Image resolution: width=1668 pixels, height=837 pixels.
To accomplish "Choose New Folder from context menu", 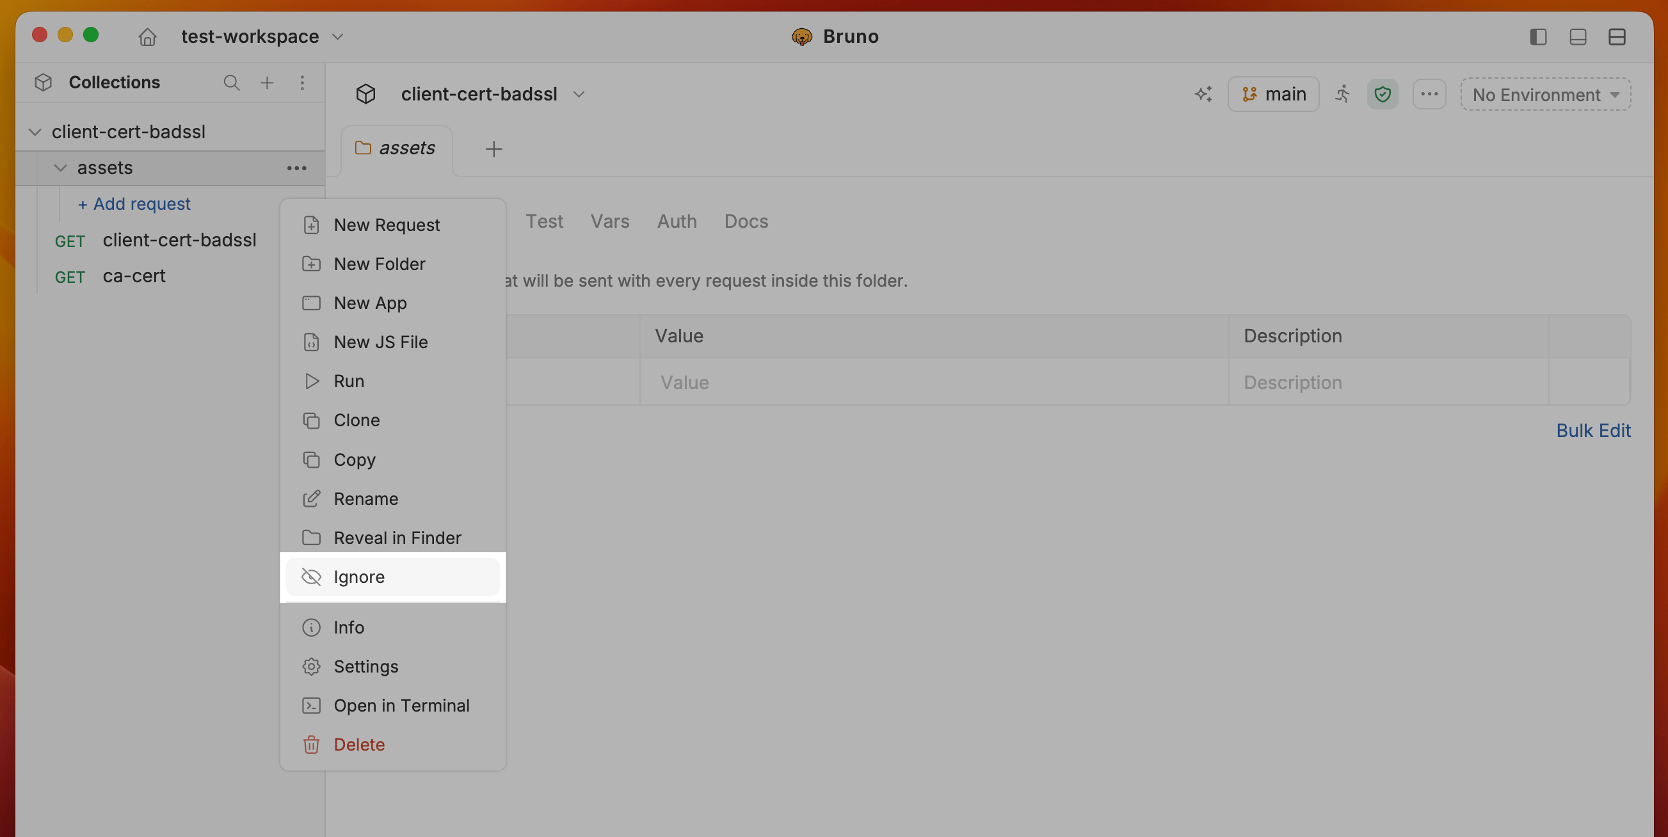I will pos(392,264).
